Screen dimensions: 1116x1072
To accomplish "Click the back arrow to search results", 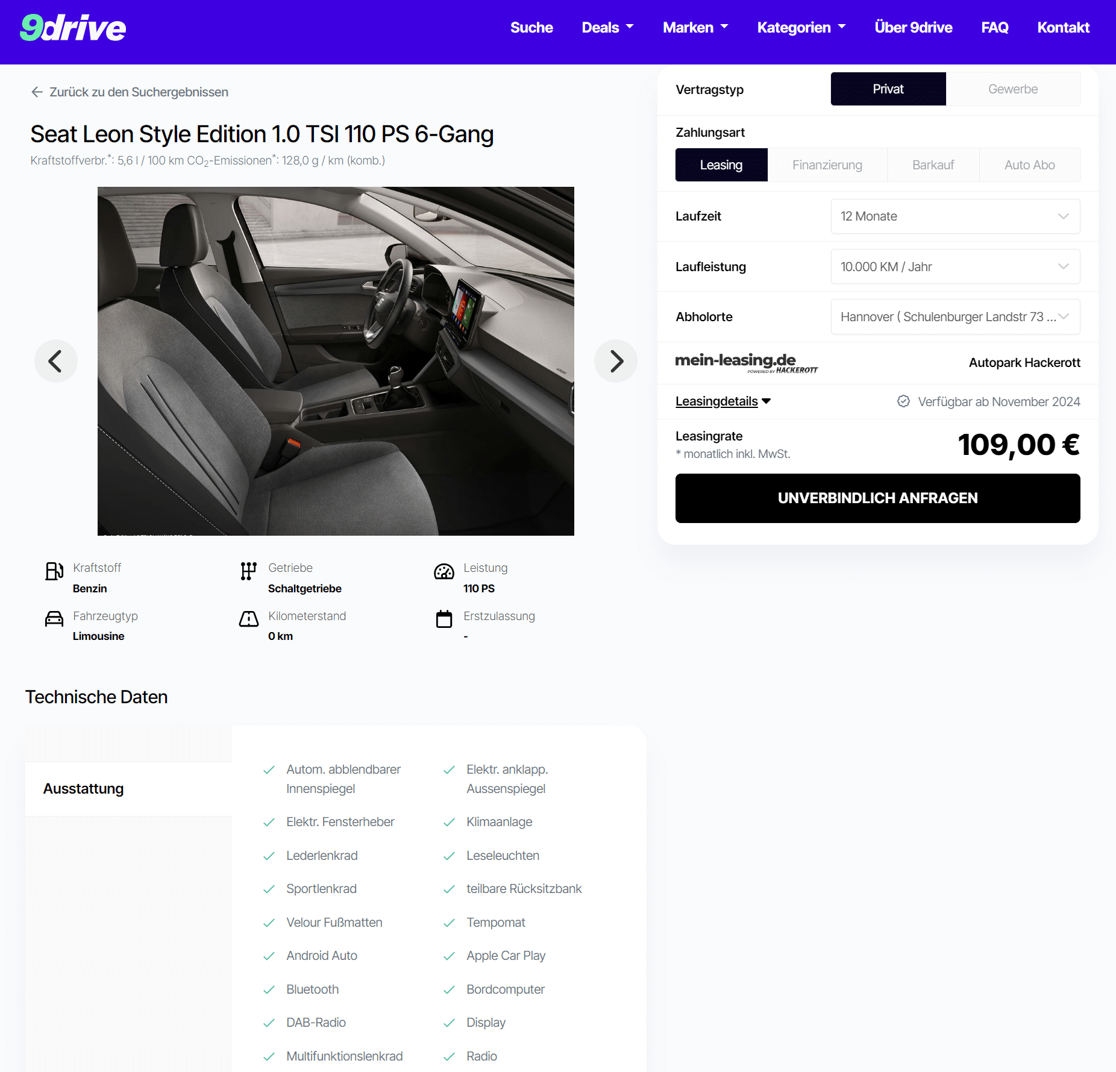I will pyautogui.click(x=37, y=92).
